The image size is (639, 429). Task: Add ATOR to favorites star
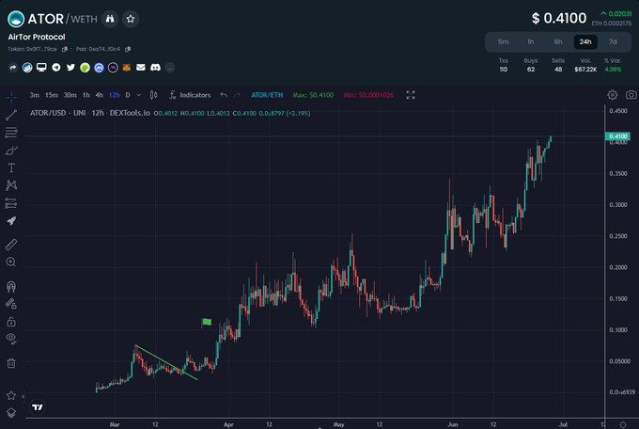coord(131,19)
